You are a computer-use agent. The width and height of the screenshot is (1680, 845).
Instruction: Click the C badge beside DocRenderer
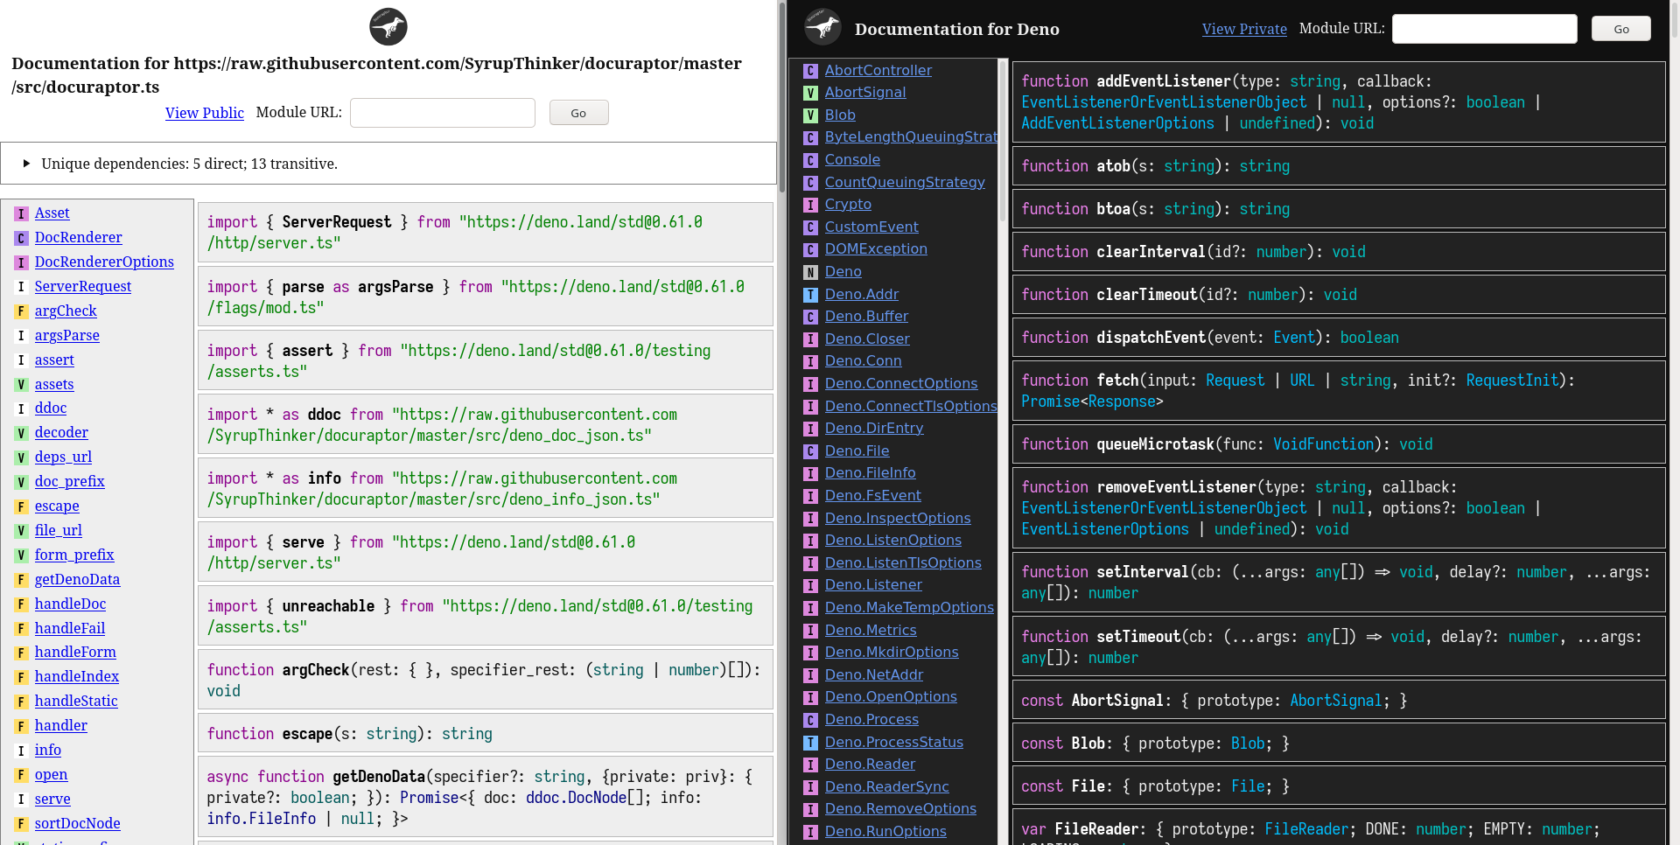coord(21,238)
